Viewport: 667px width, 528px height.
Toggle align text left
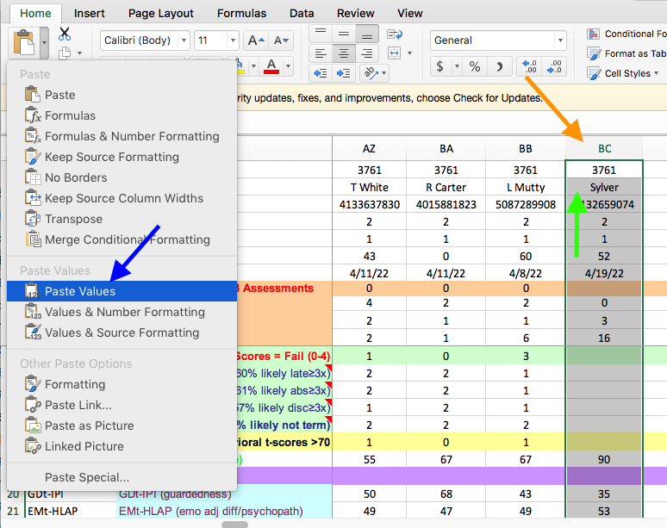click(x=321, y=53)
